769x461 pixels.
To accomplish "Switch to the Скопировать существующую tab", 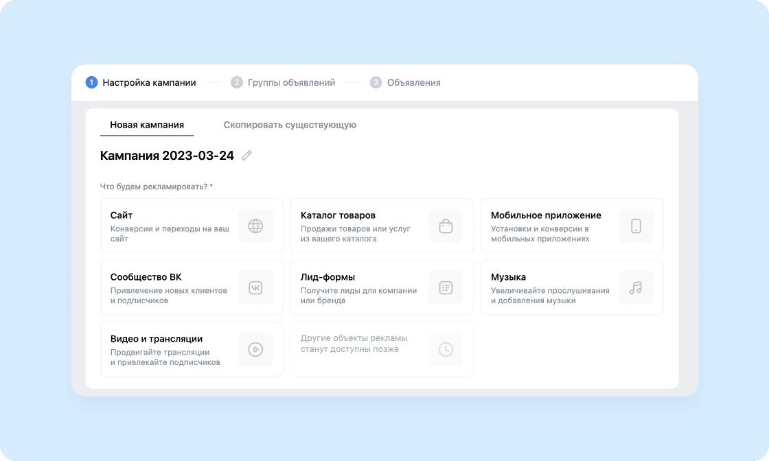I will click(289, 125).
